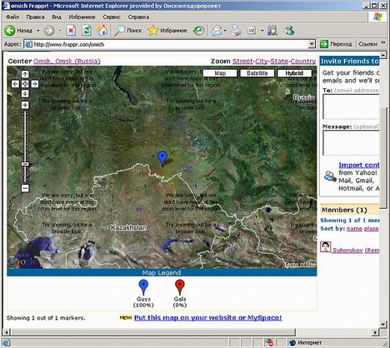The width and height of the screenshot is (390, 348).
Task: Click Suhorukov member avatar
Action: tap(325, 246)
